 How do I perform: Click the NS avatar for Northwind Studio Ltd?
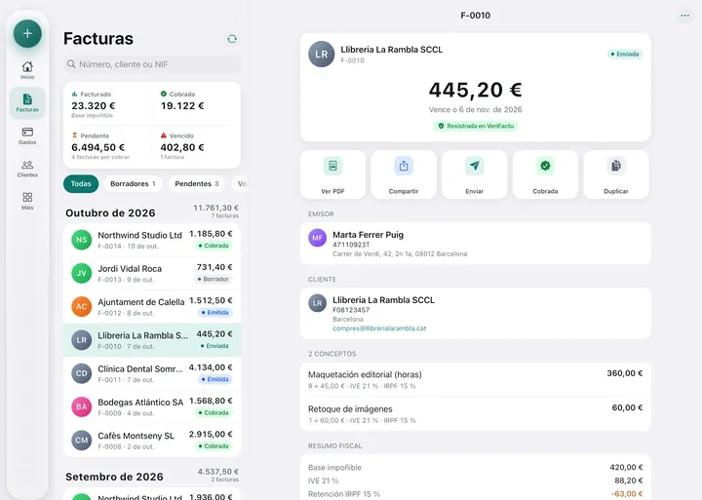(82, 240)
